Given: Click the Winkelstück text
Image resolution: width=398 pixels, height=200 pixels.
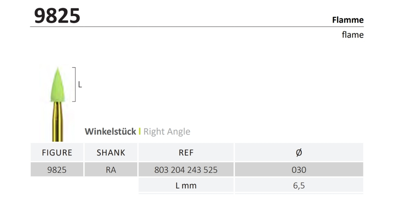Looking at the screenshot, I should click(110, 132).
